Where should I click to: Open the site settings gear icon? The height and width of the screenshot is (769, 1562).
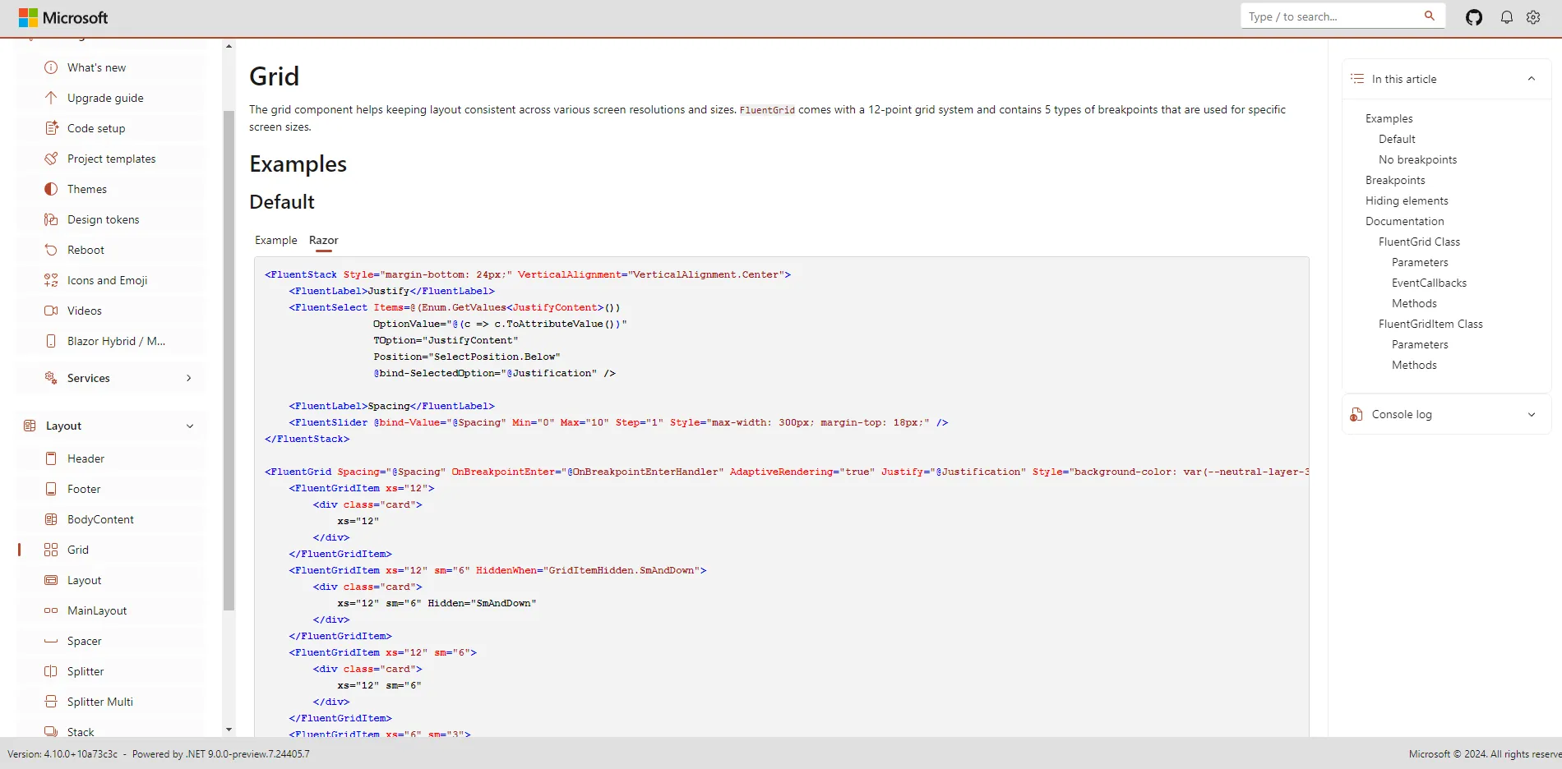(1533, 17)
